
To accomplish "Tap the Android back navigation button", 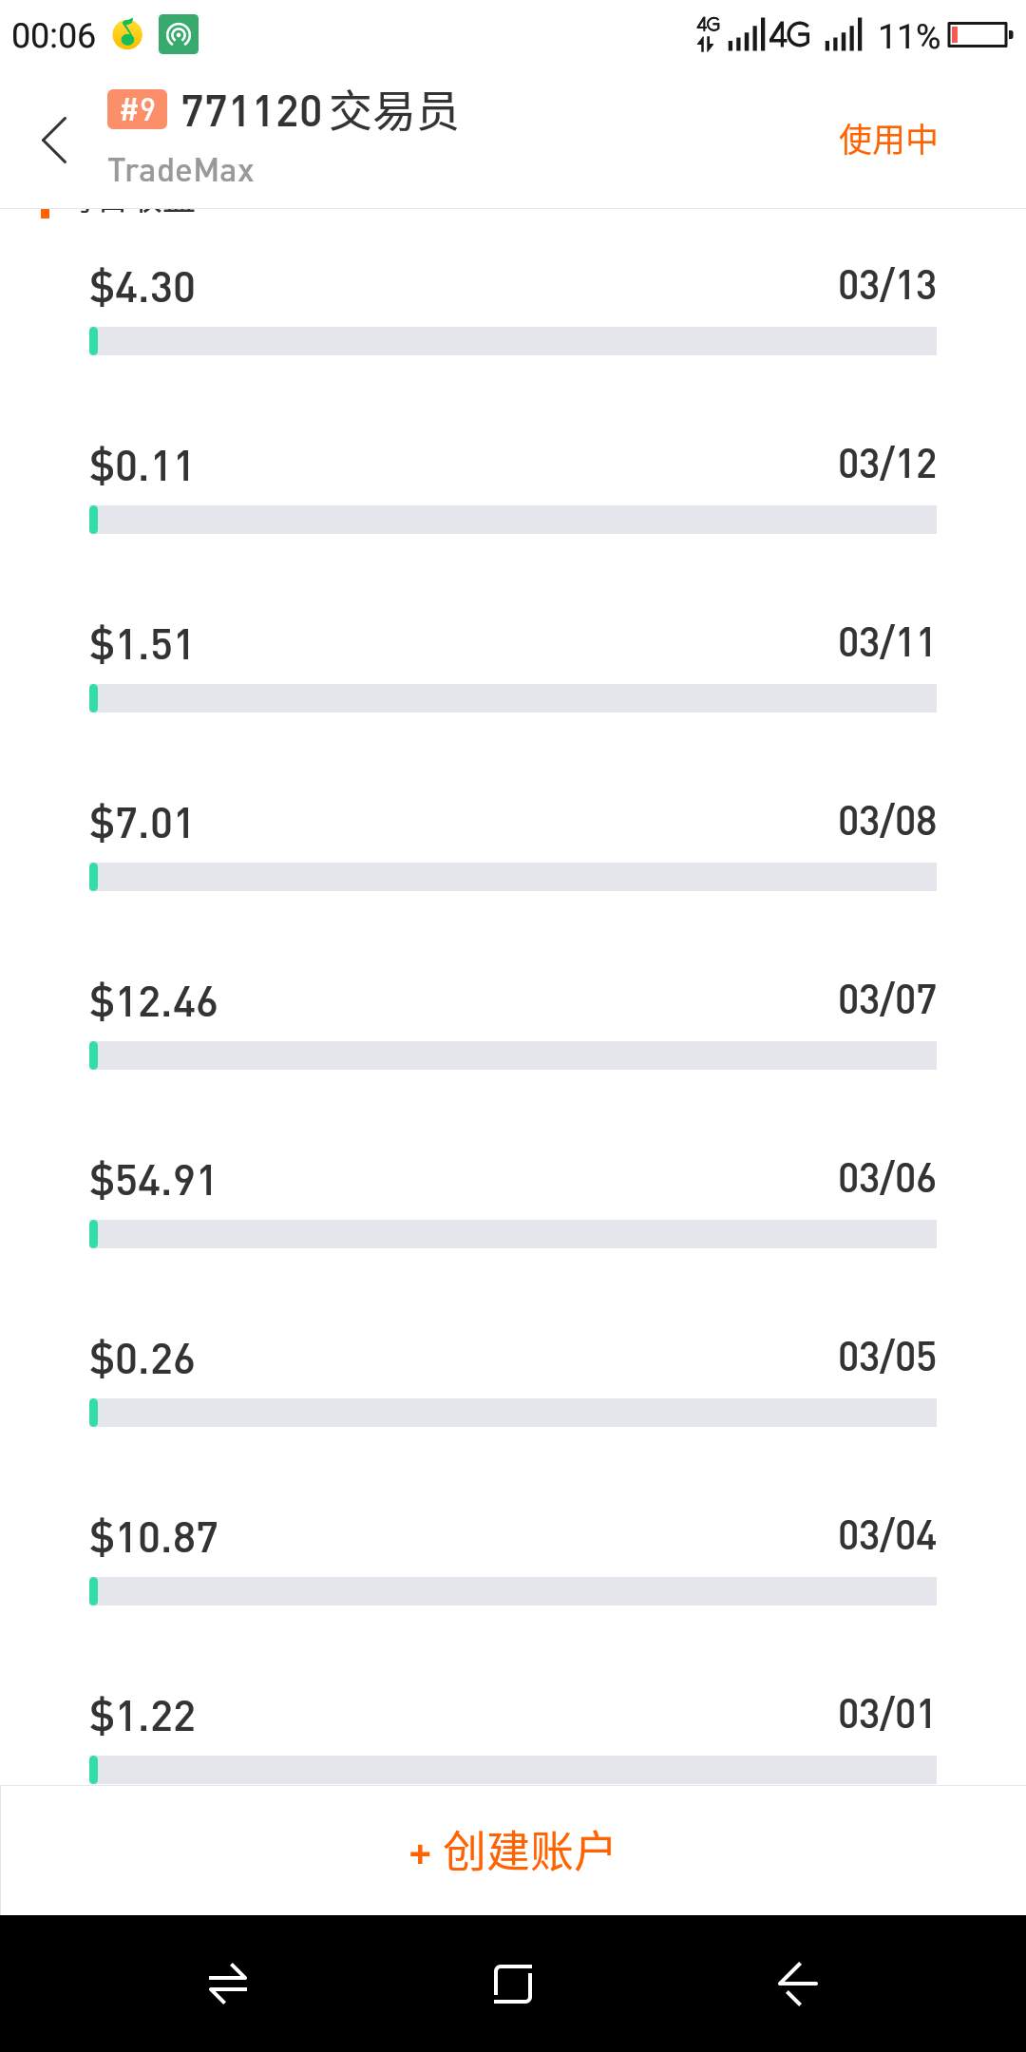I will 798,1984.
